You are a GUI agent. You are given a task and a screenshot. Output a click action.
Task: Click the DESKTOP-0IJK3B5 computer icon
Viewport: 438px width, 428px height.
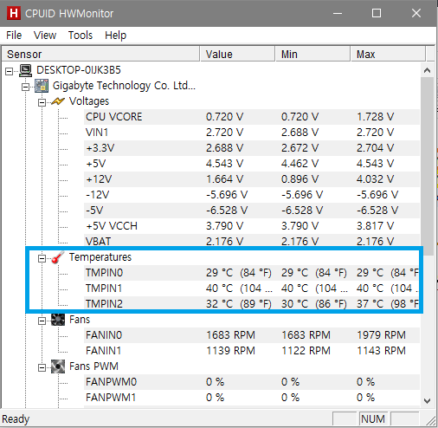click(25, 70)
